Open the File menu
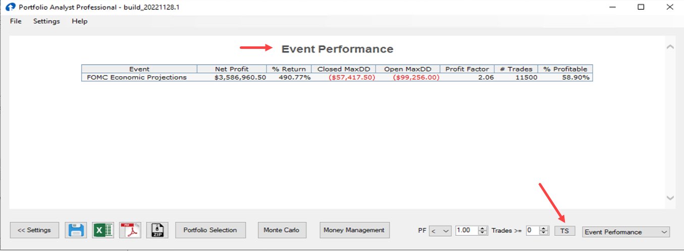Image resolution: width=684 pixels, height=251 pixels. (x=16, y=21)
